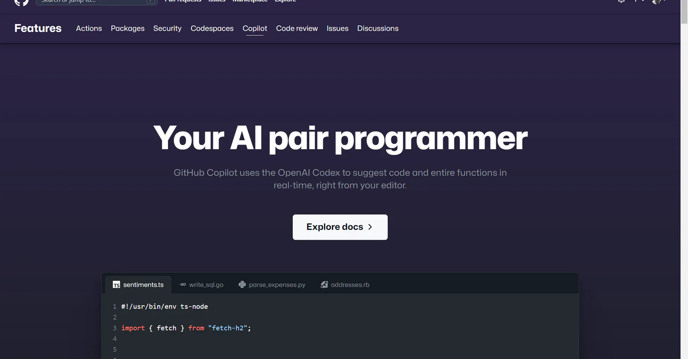Expand the plus create-new dropdown

[639, 1]
